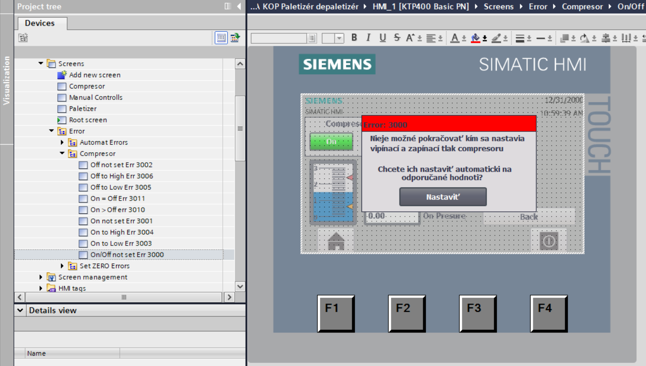646x366 pixels.
Task: Click the F2 function key
Action: coord(407,314)
